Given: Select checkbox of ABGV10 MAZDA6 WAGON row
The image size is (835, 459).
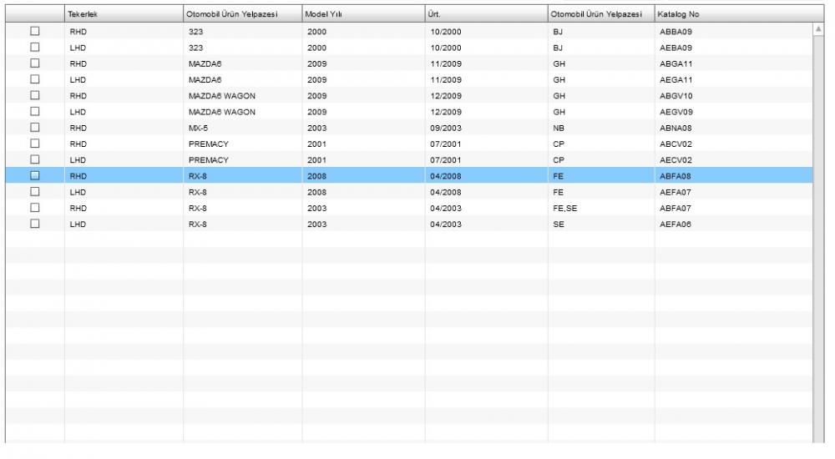Looking at the screenshot, I should click(34, 95).
